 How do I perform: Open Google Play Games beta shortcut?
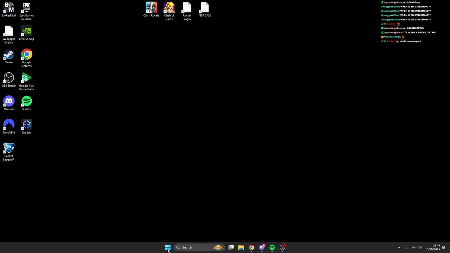click(x=26, y=82)
